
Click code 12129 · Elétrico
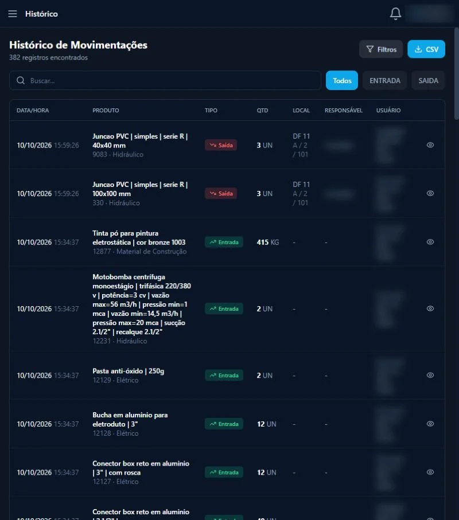pos(115,380)
